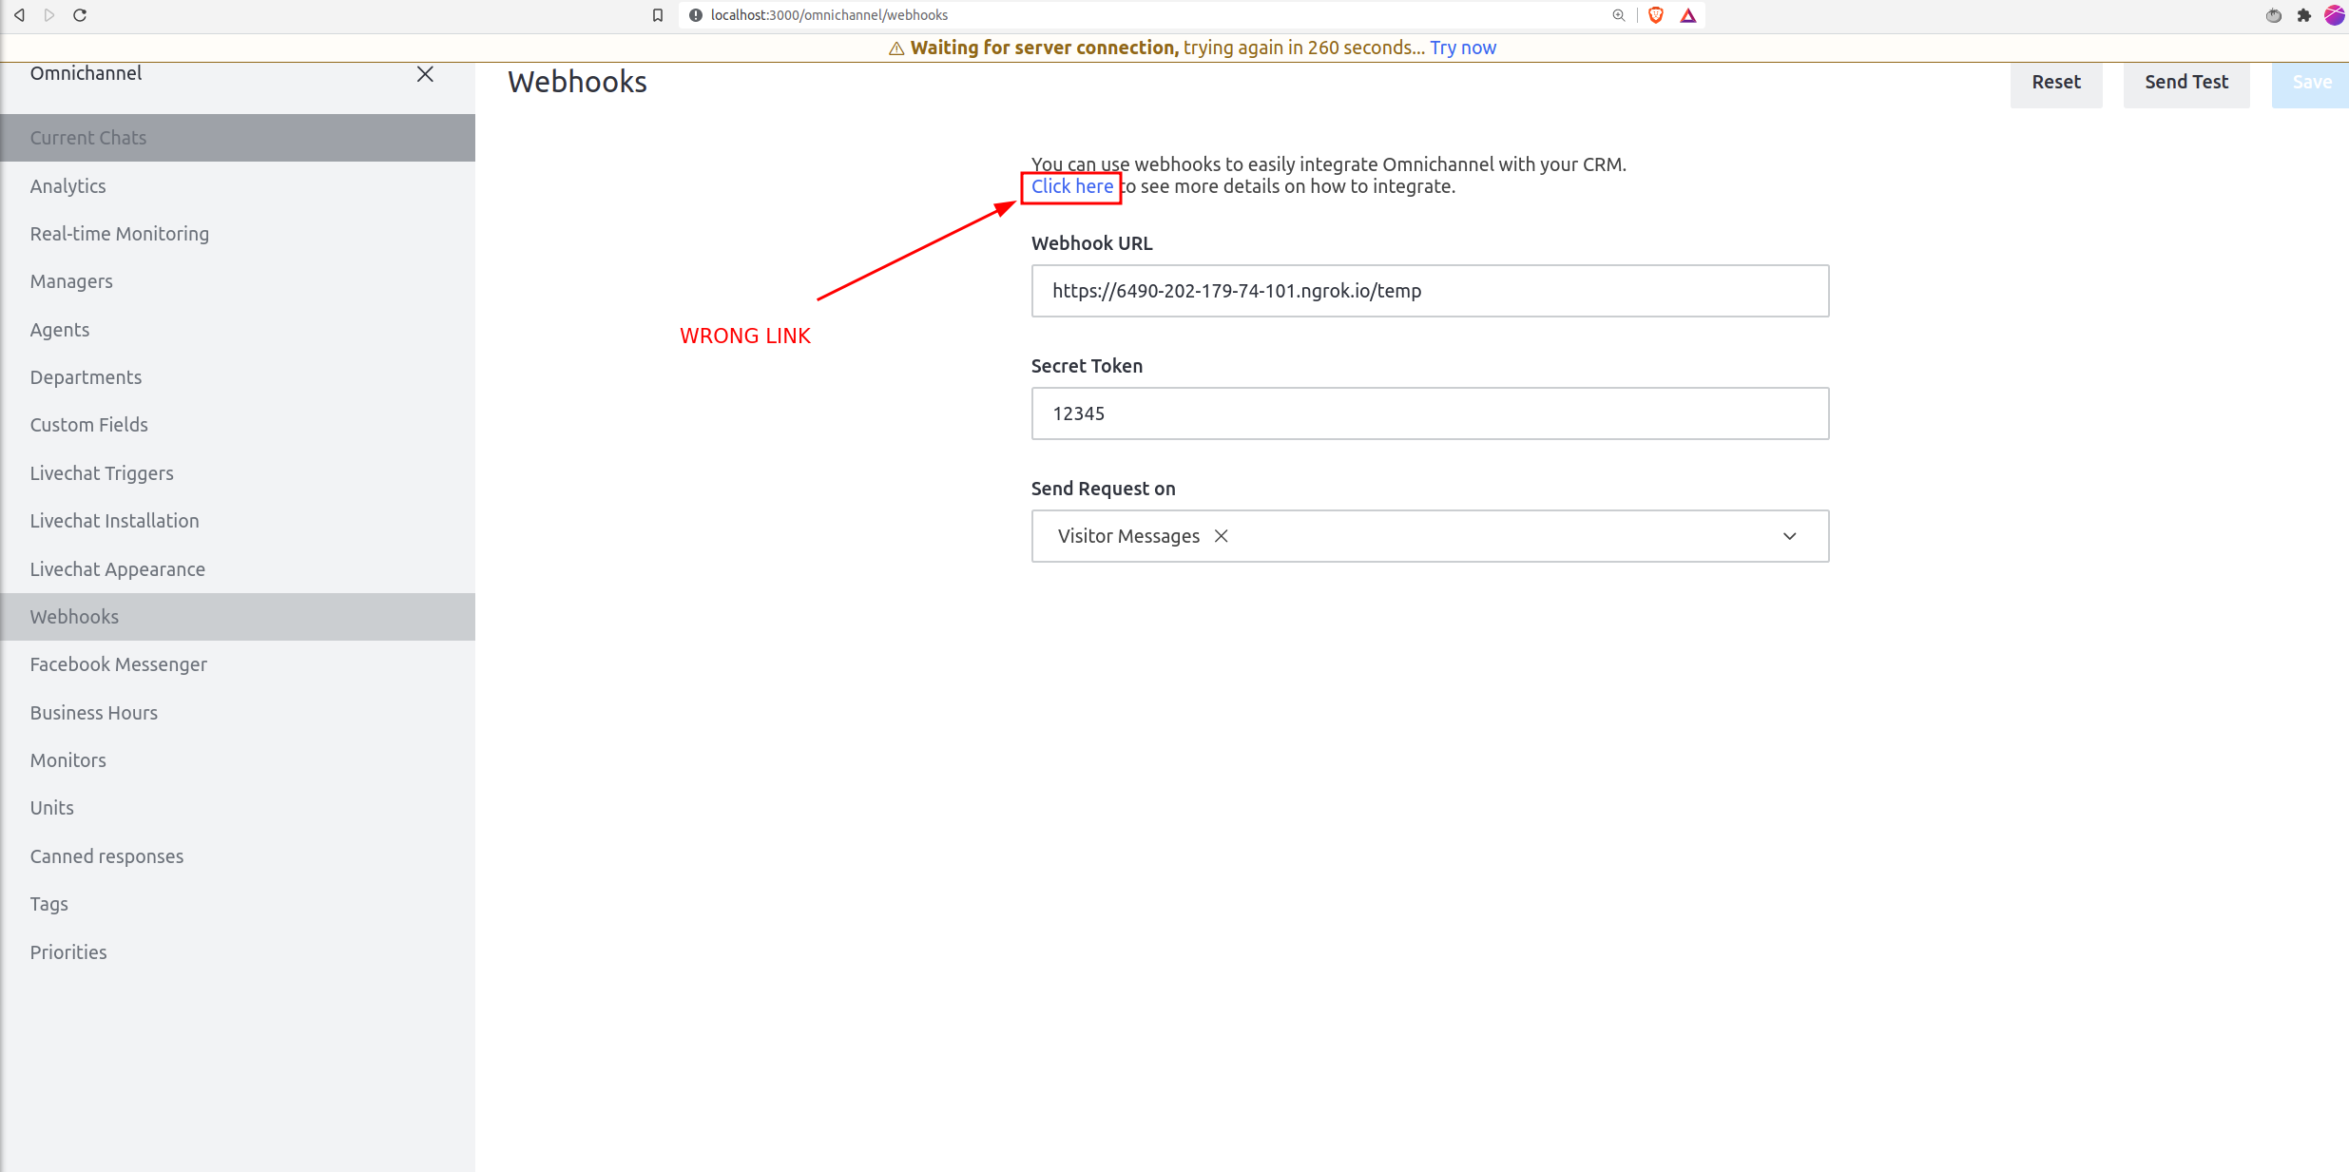Go to the Livechat Triggers section
Screen dimensions: 2349x1172
pos(102,473)
